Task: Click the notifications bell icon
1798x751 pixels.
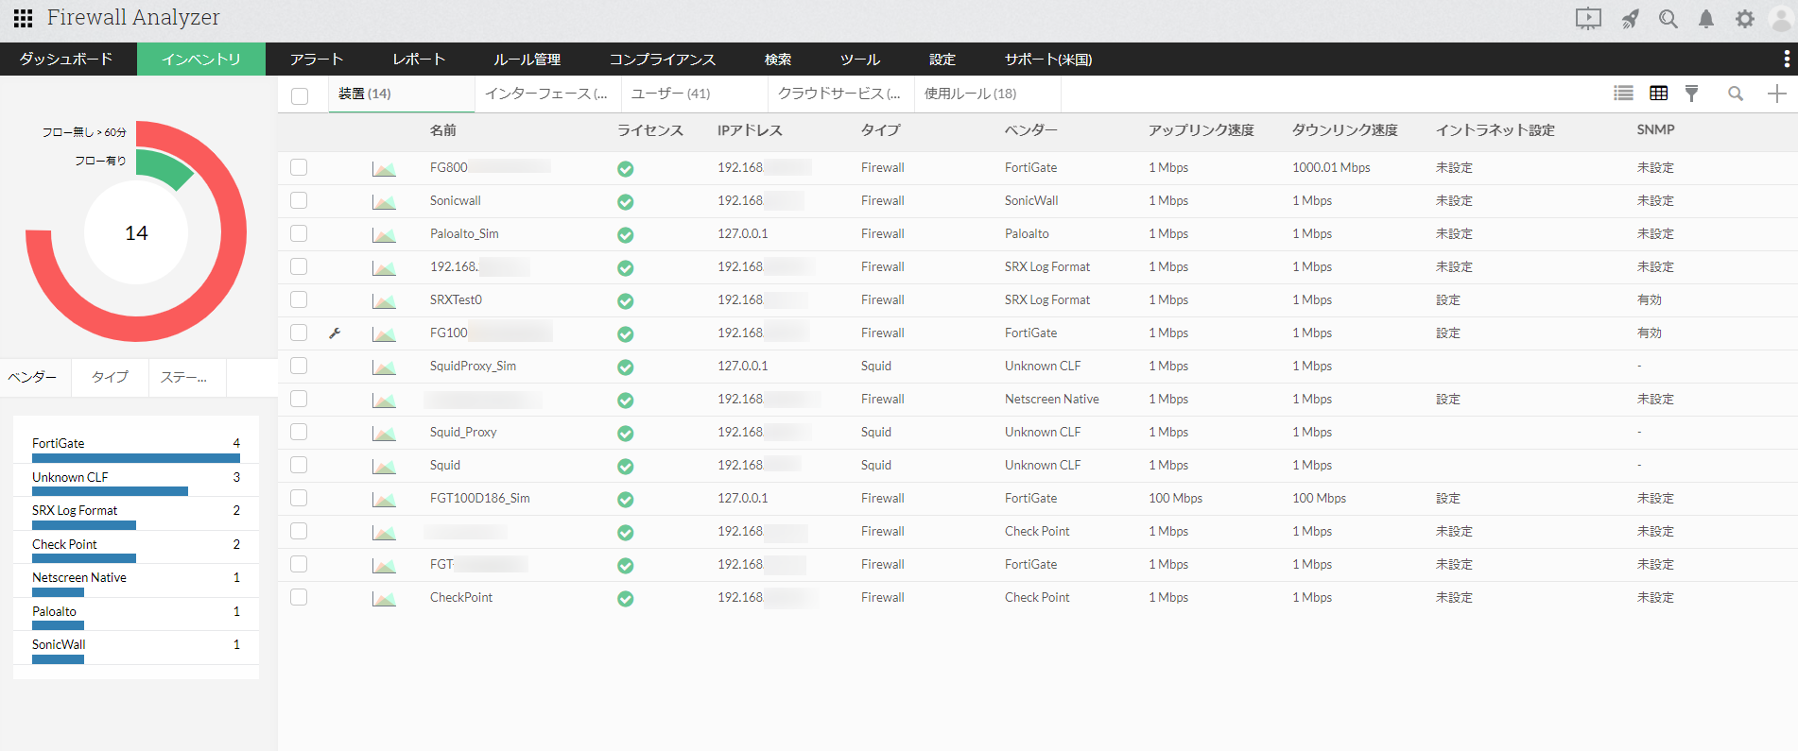Action: click(1705, 19)
